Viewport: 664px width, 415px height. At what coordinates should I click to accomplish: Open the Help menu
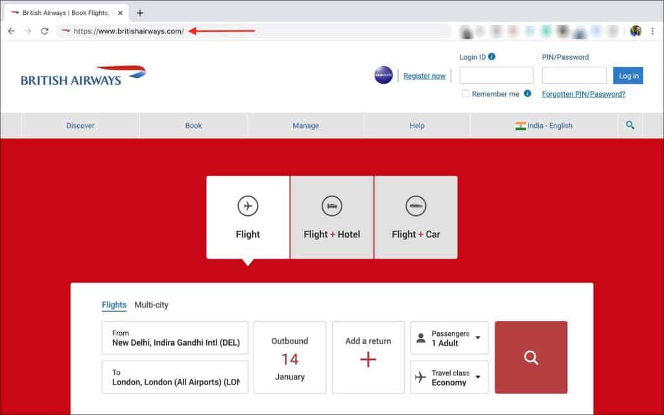pos(417,126)
